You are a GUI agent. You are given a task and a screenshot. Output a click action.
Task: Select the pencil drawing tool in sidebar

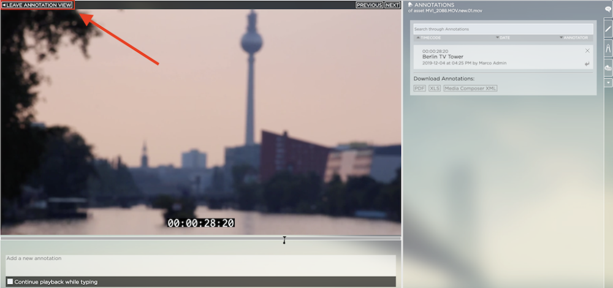pyautogui.click(x=607, y=28)
